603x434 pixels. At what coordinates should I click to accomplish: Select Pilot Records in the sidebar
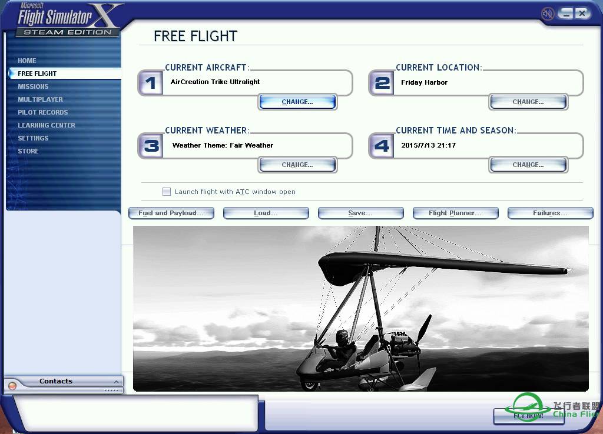[x=42, y=112]
